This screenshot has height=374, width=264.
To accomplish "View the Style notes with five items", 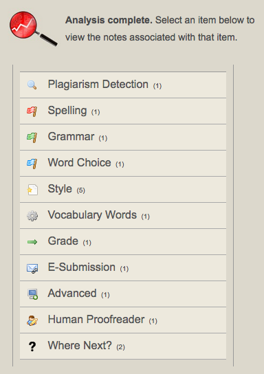I will [x=123, y=189].
